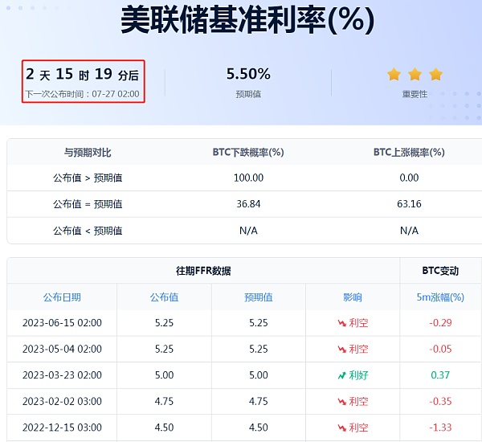Click the 利空 label in the 2023-06-15 row
482x442 pixels.
click(358, 323)
